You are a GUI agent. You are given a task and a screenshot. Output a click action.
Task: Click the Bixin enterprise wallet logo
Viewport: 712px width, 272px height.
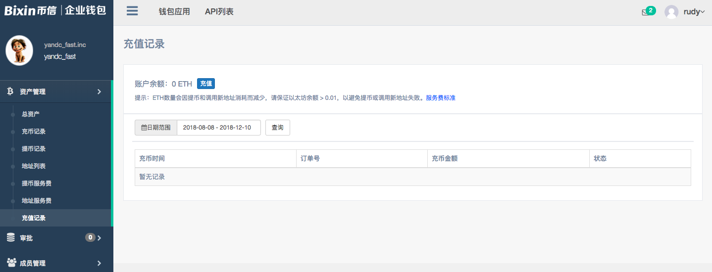point(55,10)
